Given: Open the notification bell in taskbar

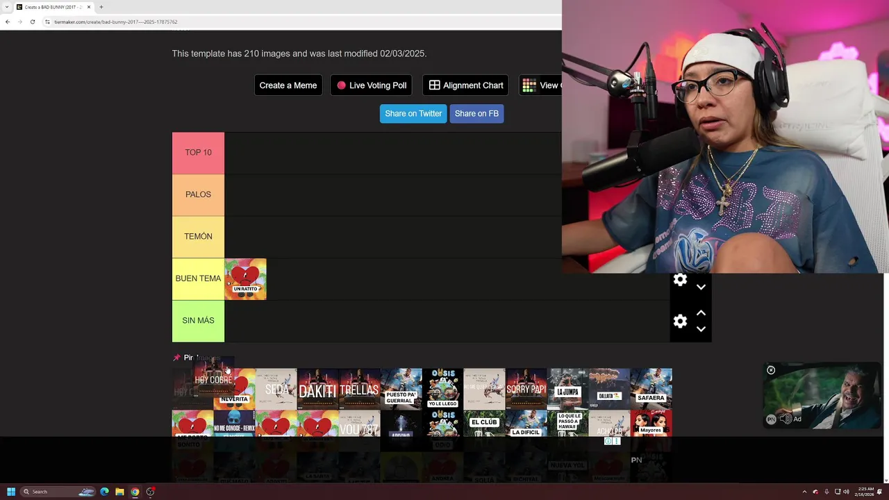Looking at the screenshot, I should (880, 492).
